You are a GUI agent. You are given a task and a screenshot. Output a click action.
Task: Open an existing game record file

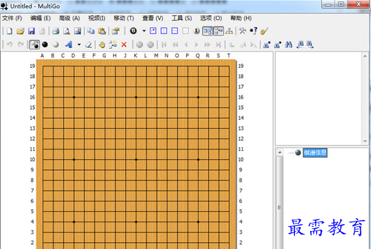click(21, 31)
